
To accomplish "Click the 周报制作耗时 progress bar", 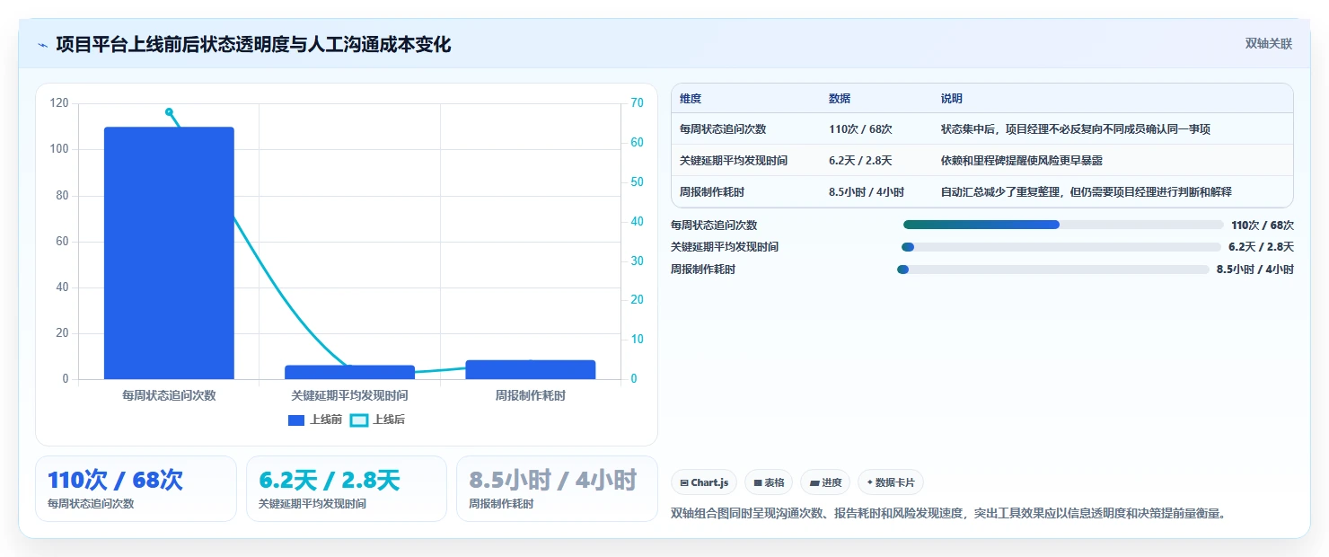I will coord(1053,270).
